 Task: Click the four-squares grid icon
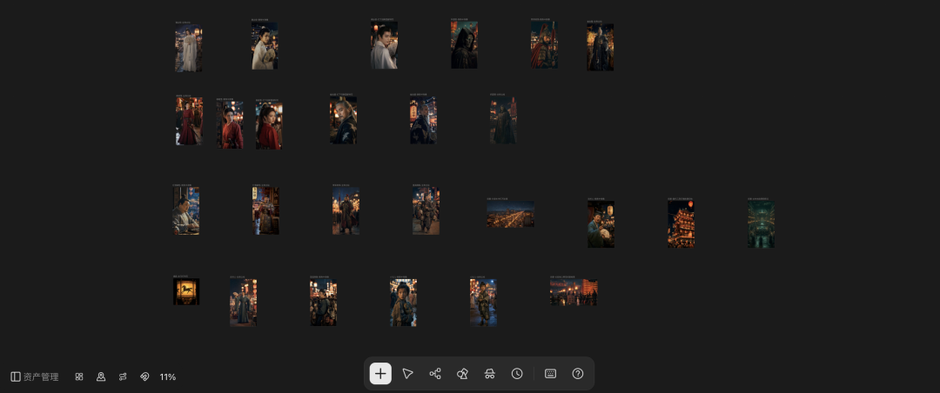pyautogui.click(x=79, y=376)
